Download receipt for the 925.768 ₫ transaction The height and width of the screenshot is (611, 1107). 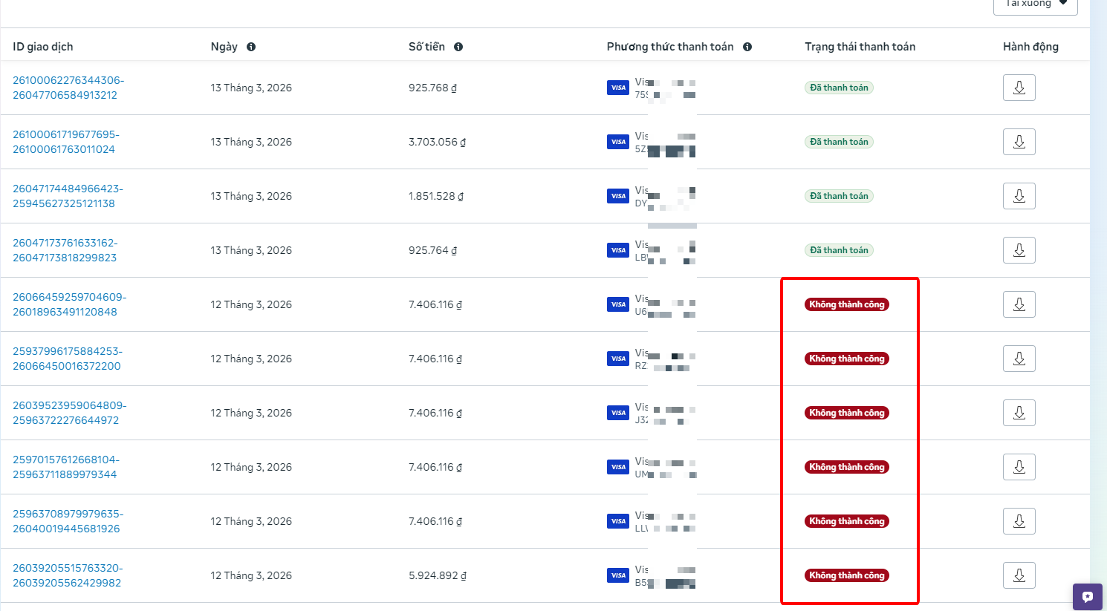[x=1019, y=88]
